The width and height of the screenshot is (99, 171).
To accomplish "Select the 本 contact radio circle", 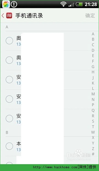I will 9,146.
